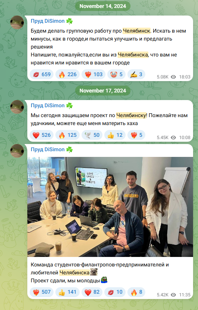Click the November 17, 2024 date badge
The height and width of the screenshot is (310, 198).
[103, 91]
